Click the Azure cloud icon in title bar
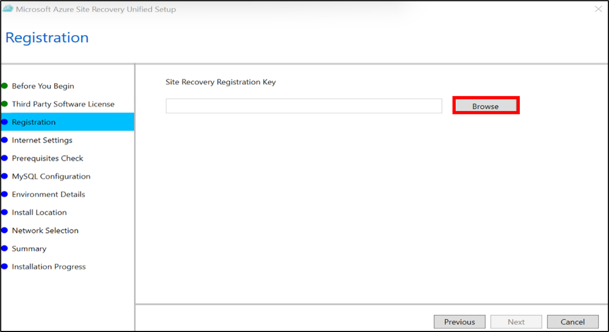Screen dimensions: 609x332 pos(8,9)
